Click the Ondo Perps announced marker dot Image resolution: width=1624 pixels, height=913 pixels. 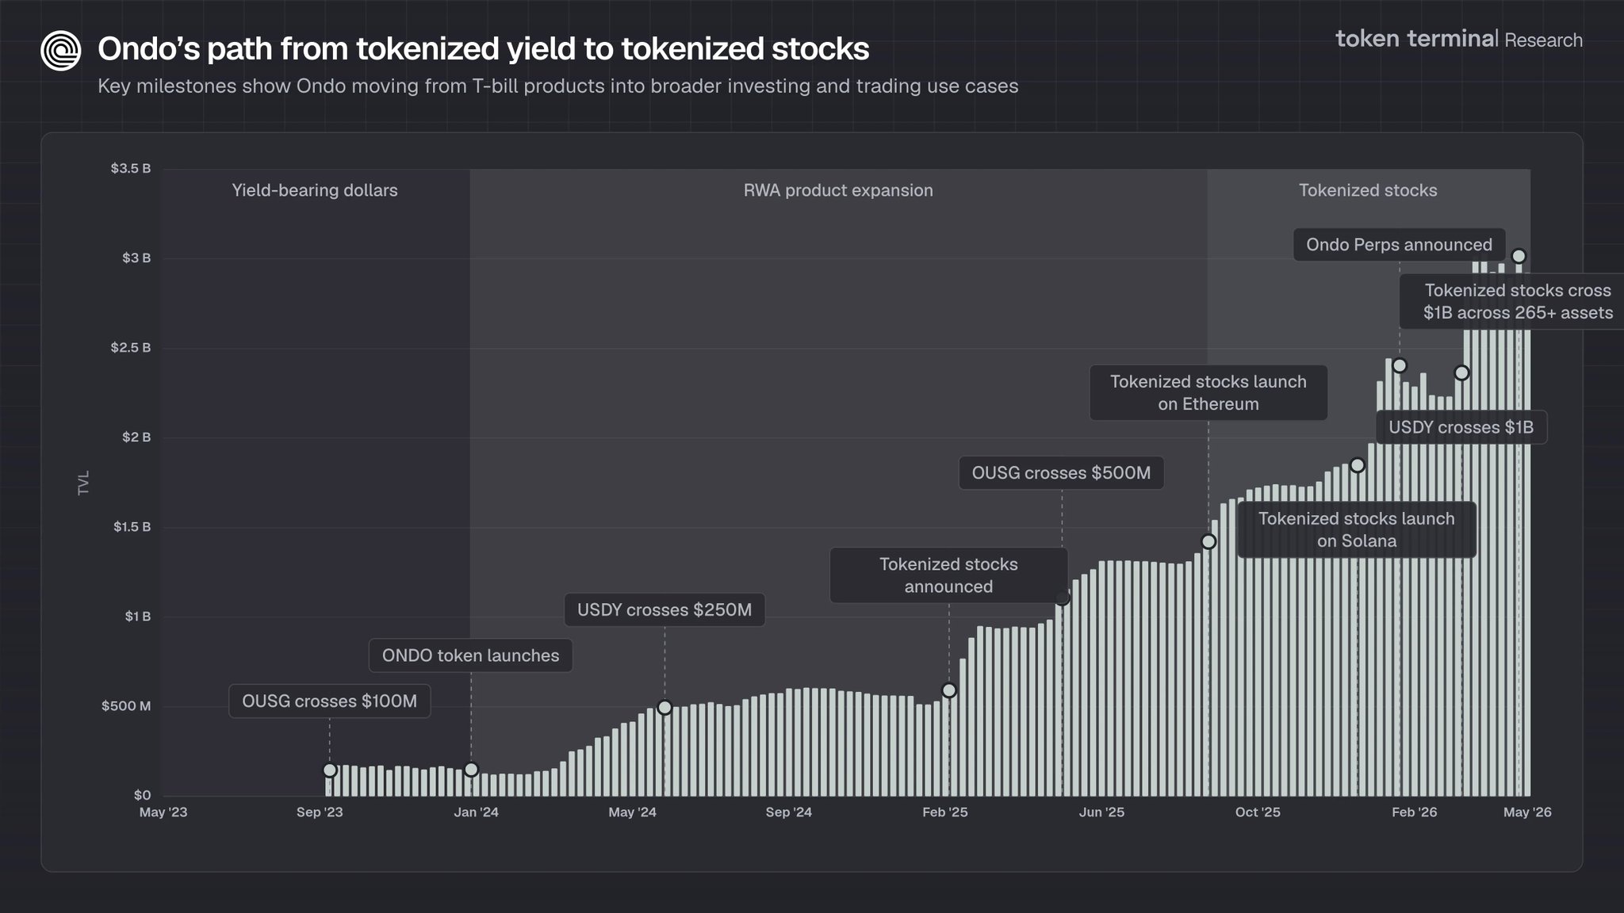tap(1400, 365)
